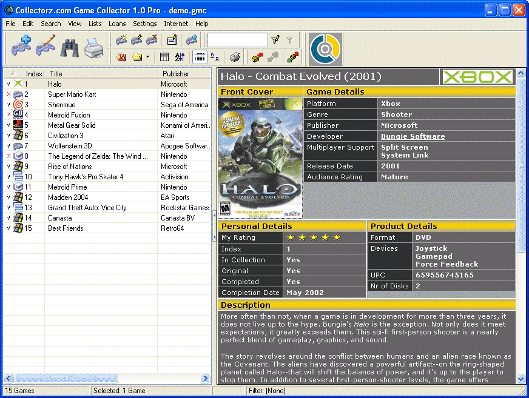
Task: Click the small edit game pencil gamepad icon
Action: [x=136, y=40]
